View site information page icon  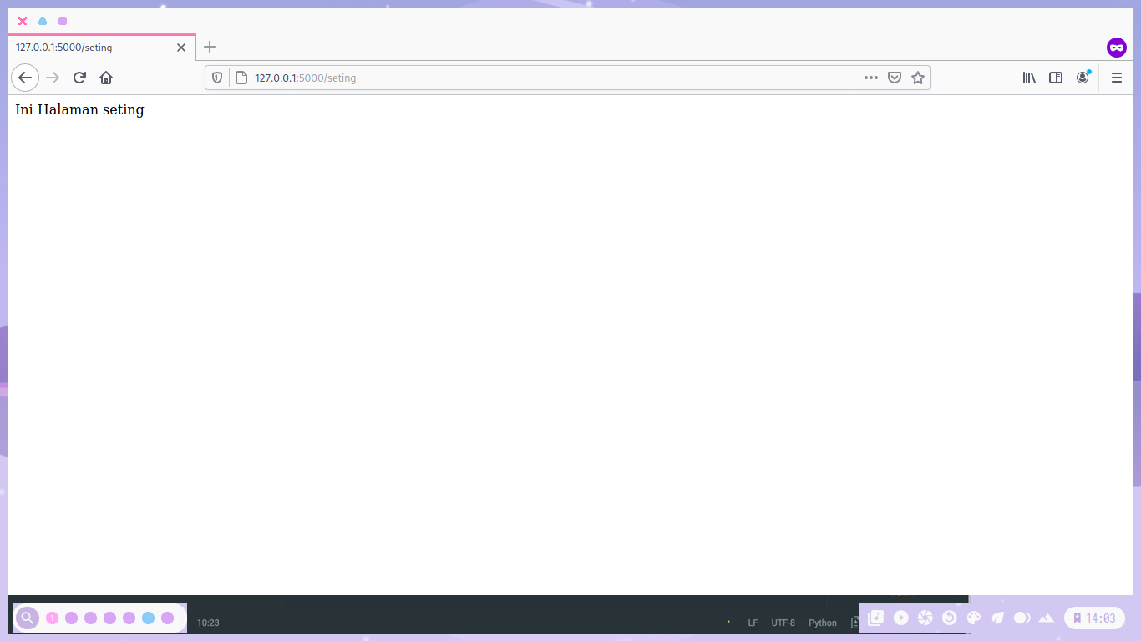coord(241,78)
